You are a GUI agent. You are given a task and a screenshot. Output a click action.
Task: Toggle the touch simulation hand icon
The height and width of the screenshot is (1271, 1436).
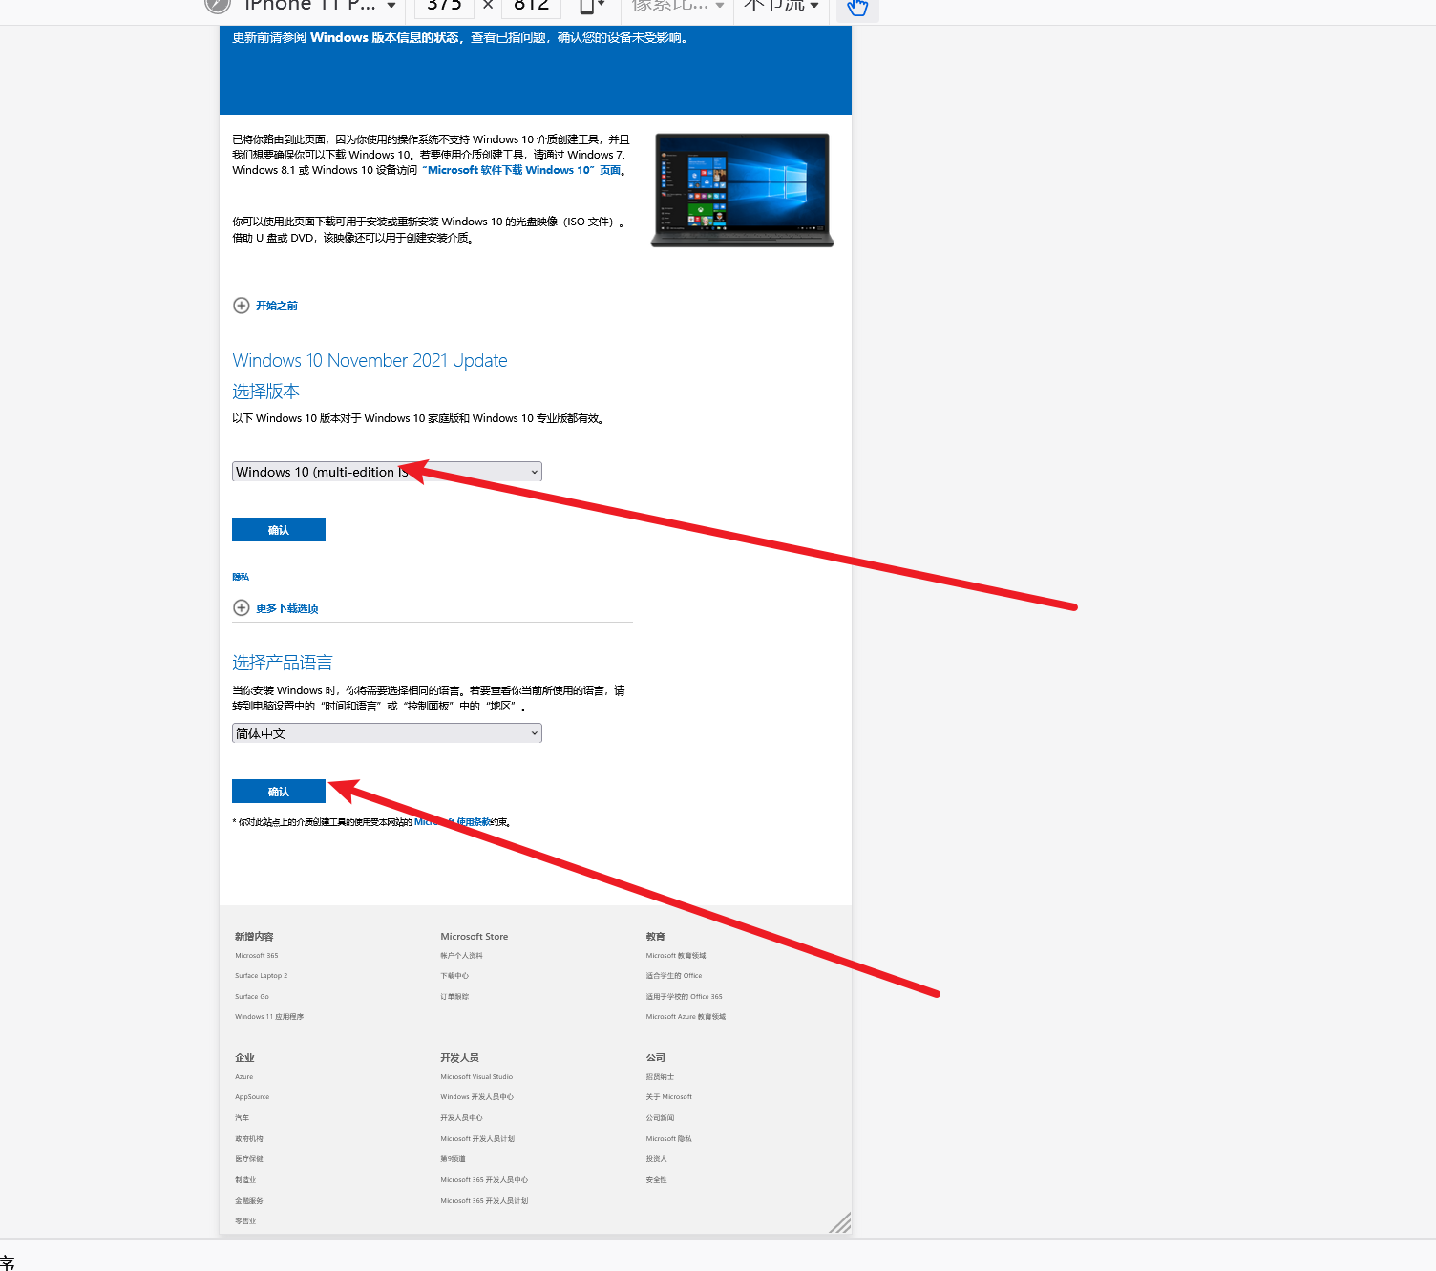[857, 7]
